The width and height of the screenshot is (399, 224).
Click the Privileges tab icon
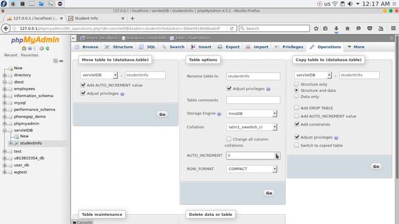coord(277,47)
